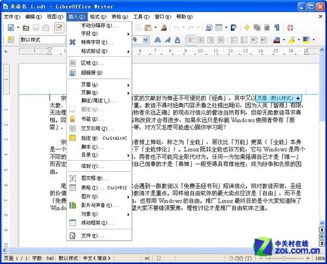Viewport: 327px width, 264px height.
Task: Open the Gallery icon
Action: click(257, 27)
